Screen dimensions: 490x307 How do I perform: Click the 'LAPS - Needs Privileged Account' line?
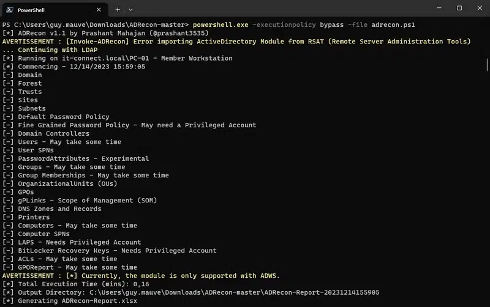click(x=72, y=242)
